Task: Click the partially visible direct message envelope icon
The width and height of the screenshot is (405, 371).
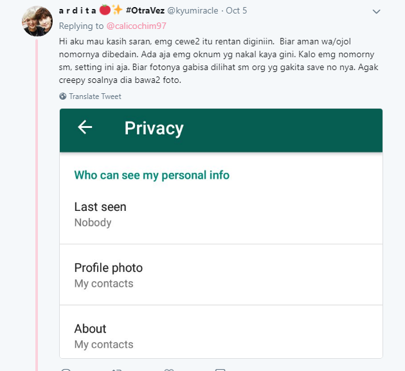Action: click(x=220, y=370)
